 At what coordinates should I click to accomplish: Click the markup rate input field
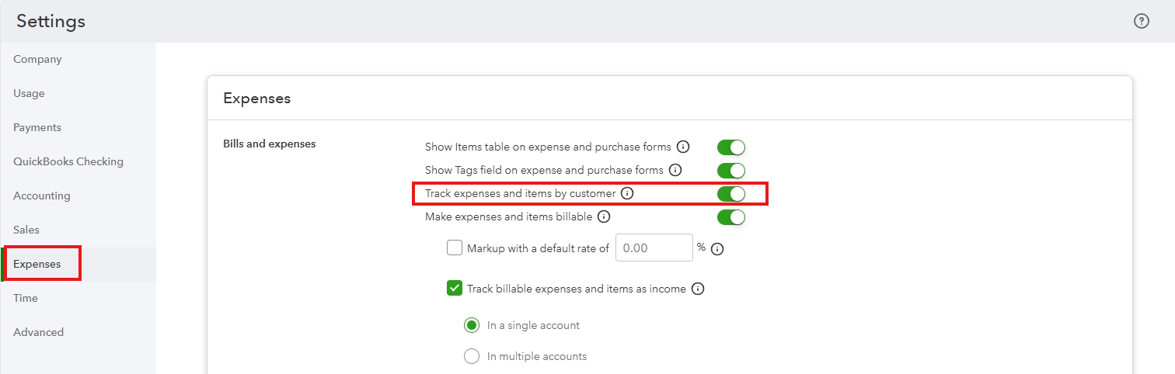(654, 248)
